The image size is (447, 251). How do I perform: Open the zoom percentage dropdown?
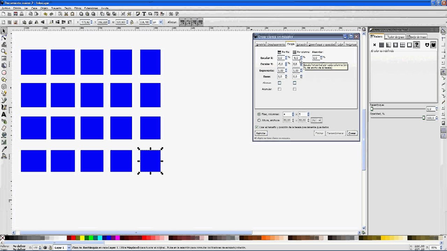[437, 248]
